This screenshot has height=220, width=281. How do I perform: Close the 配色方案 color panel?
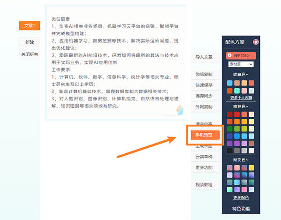[x=256, y=42]
